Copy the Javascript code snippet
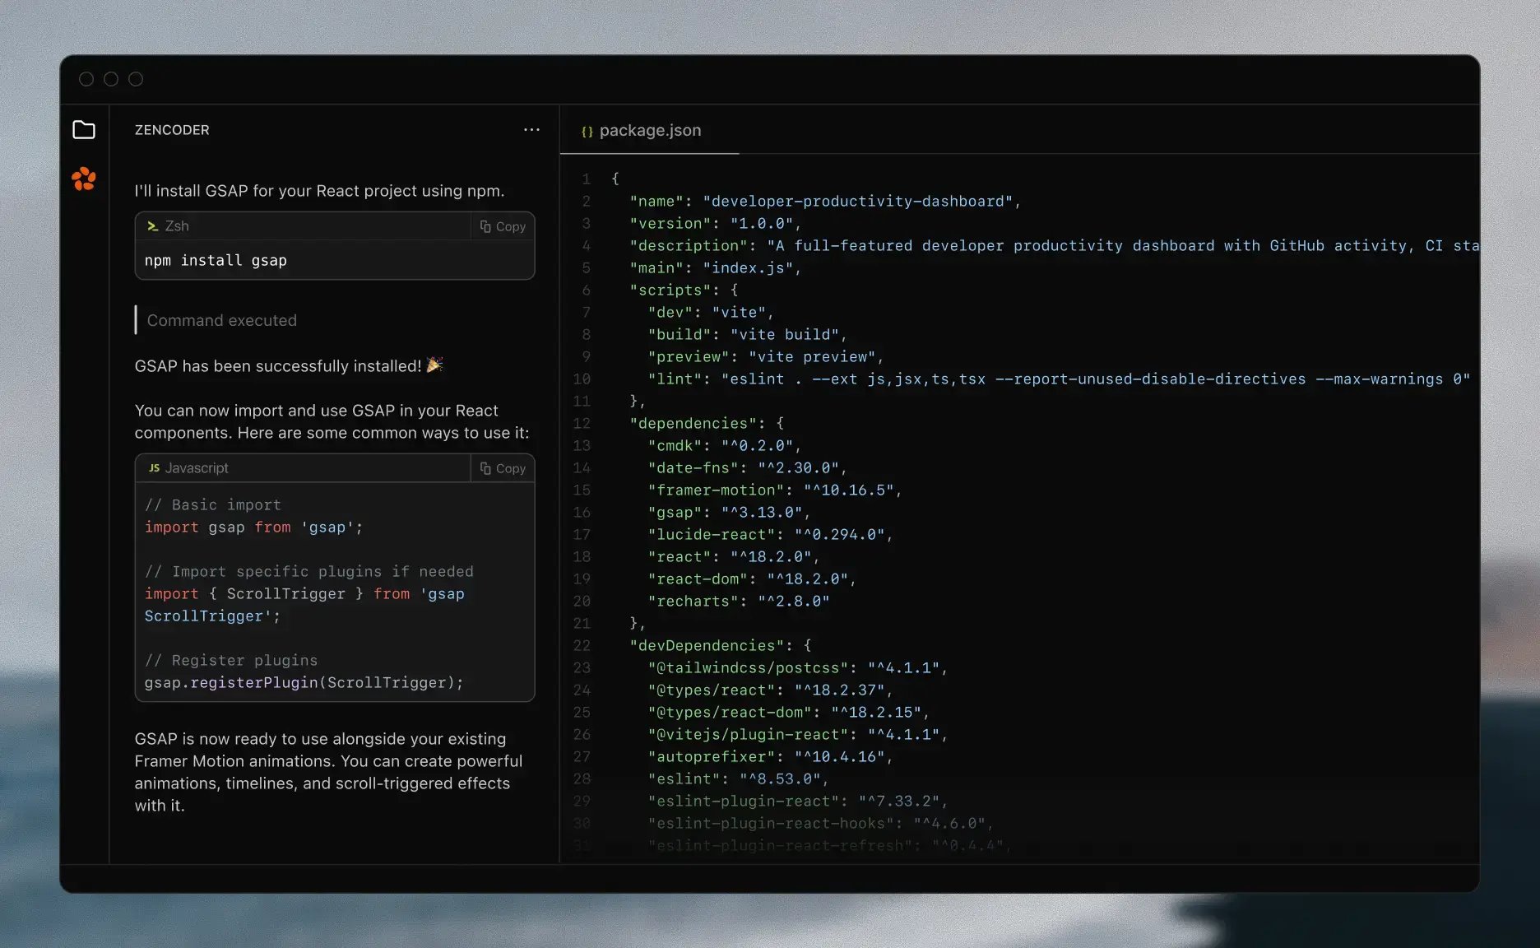The height and width of the screenshot is (948, 1540). point(503,468)
